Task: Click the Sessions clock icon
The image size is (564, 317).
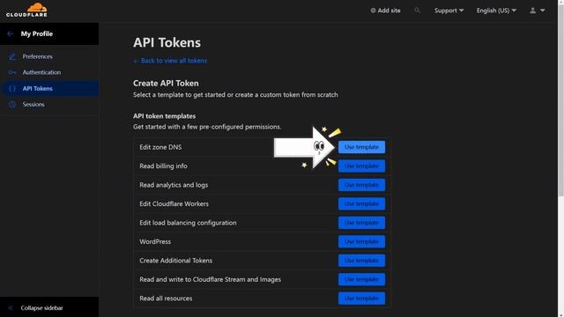Action: 11,104
